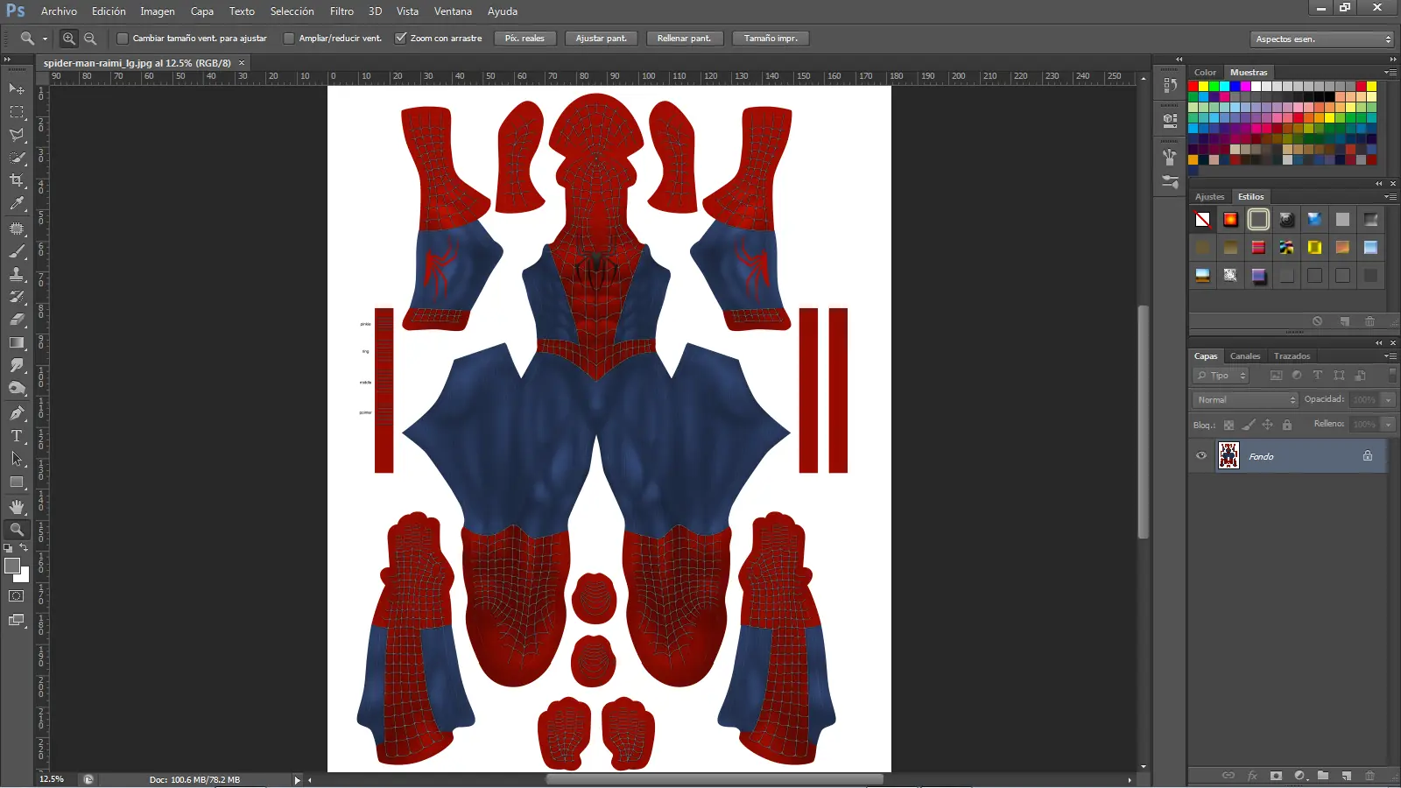Open the Filtro menu
Viewport: 1401px width, 788px height.
(x=341, y=11)
